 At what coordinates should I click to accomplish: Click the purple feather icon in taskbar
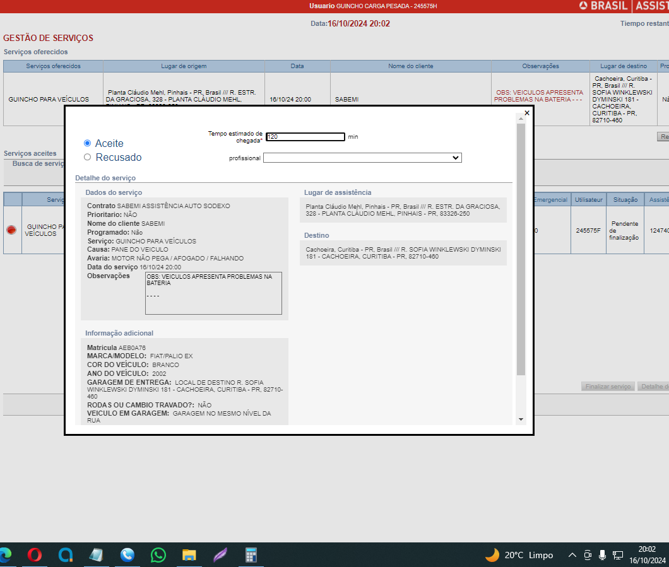tap(220, 555)
